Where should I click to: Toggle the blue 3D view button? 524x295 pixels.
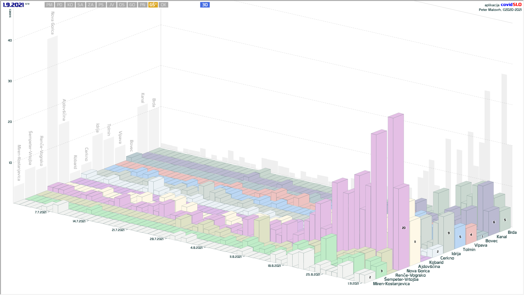coord(205,5)
